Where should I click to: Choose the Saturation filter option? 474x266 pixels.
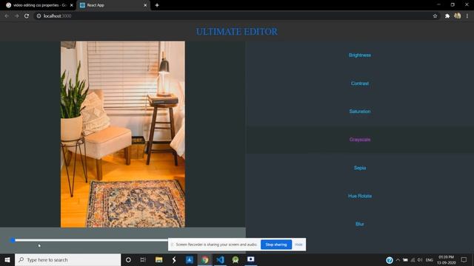[x=360, y=112]
